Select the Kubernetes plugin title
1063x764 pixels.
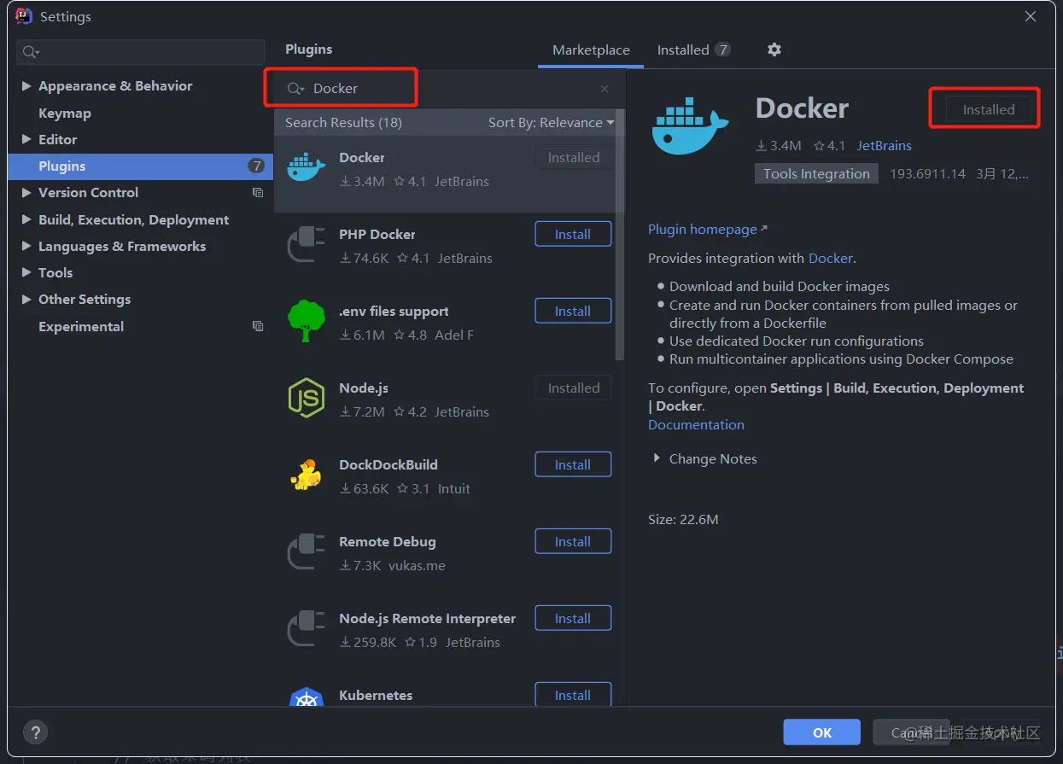[376, 695]
